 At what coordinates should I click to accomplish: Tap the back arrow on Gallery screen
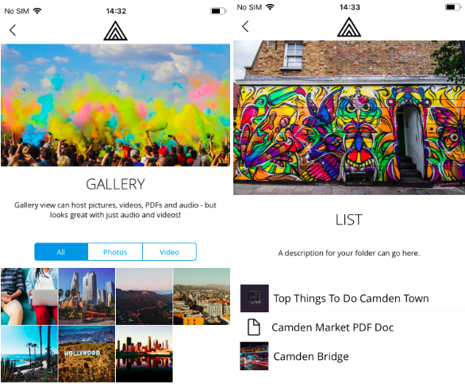(13, 30)
